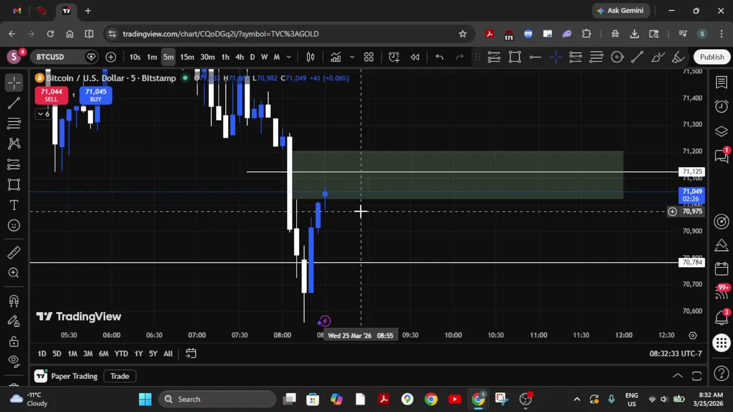This screenshot has height=412, width=733.
Task: Create an alert with the clock-plus icon
Action: (x=394, y=57)
